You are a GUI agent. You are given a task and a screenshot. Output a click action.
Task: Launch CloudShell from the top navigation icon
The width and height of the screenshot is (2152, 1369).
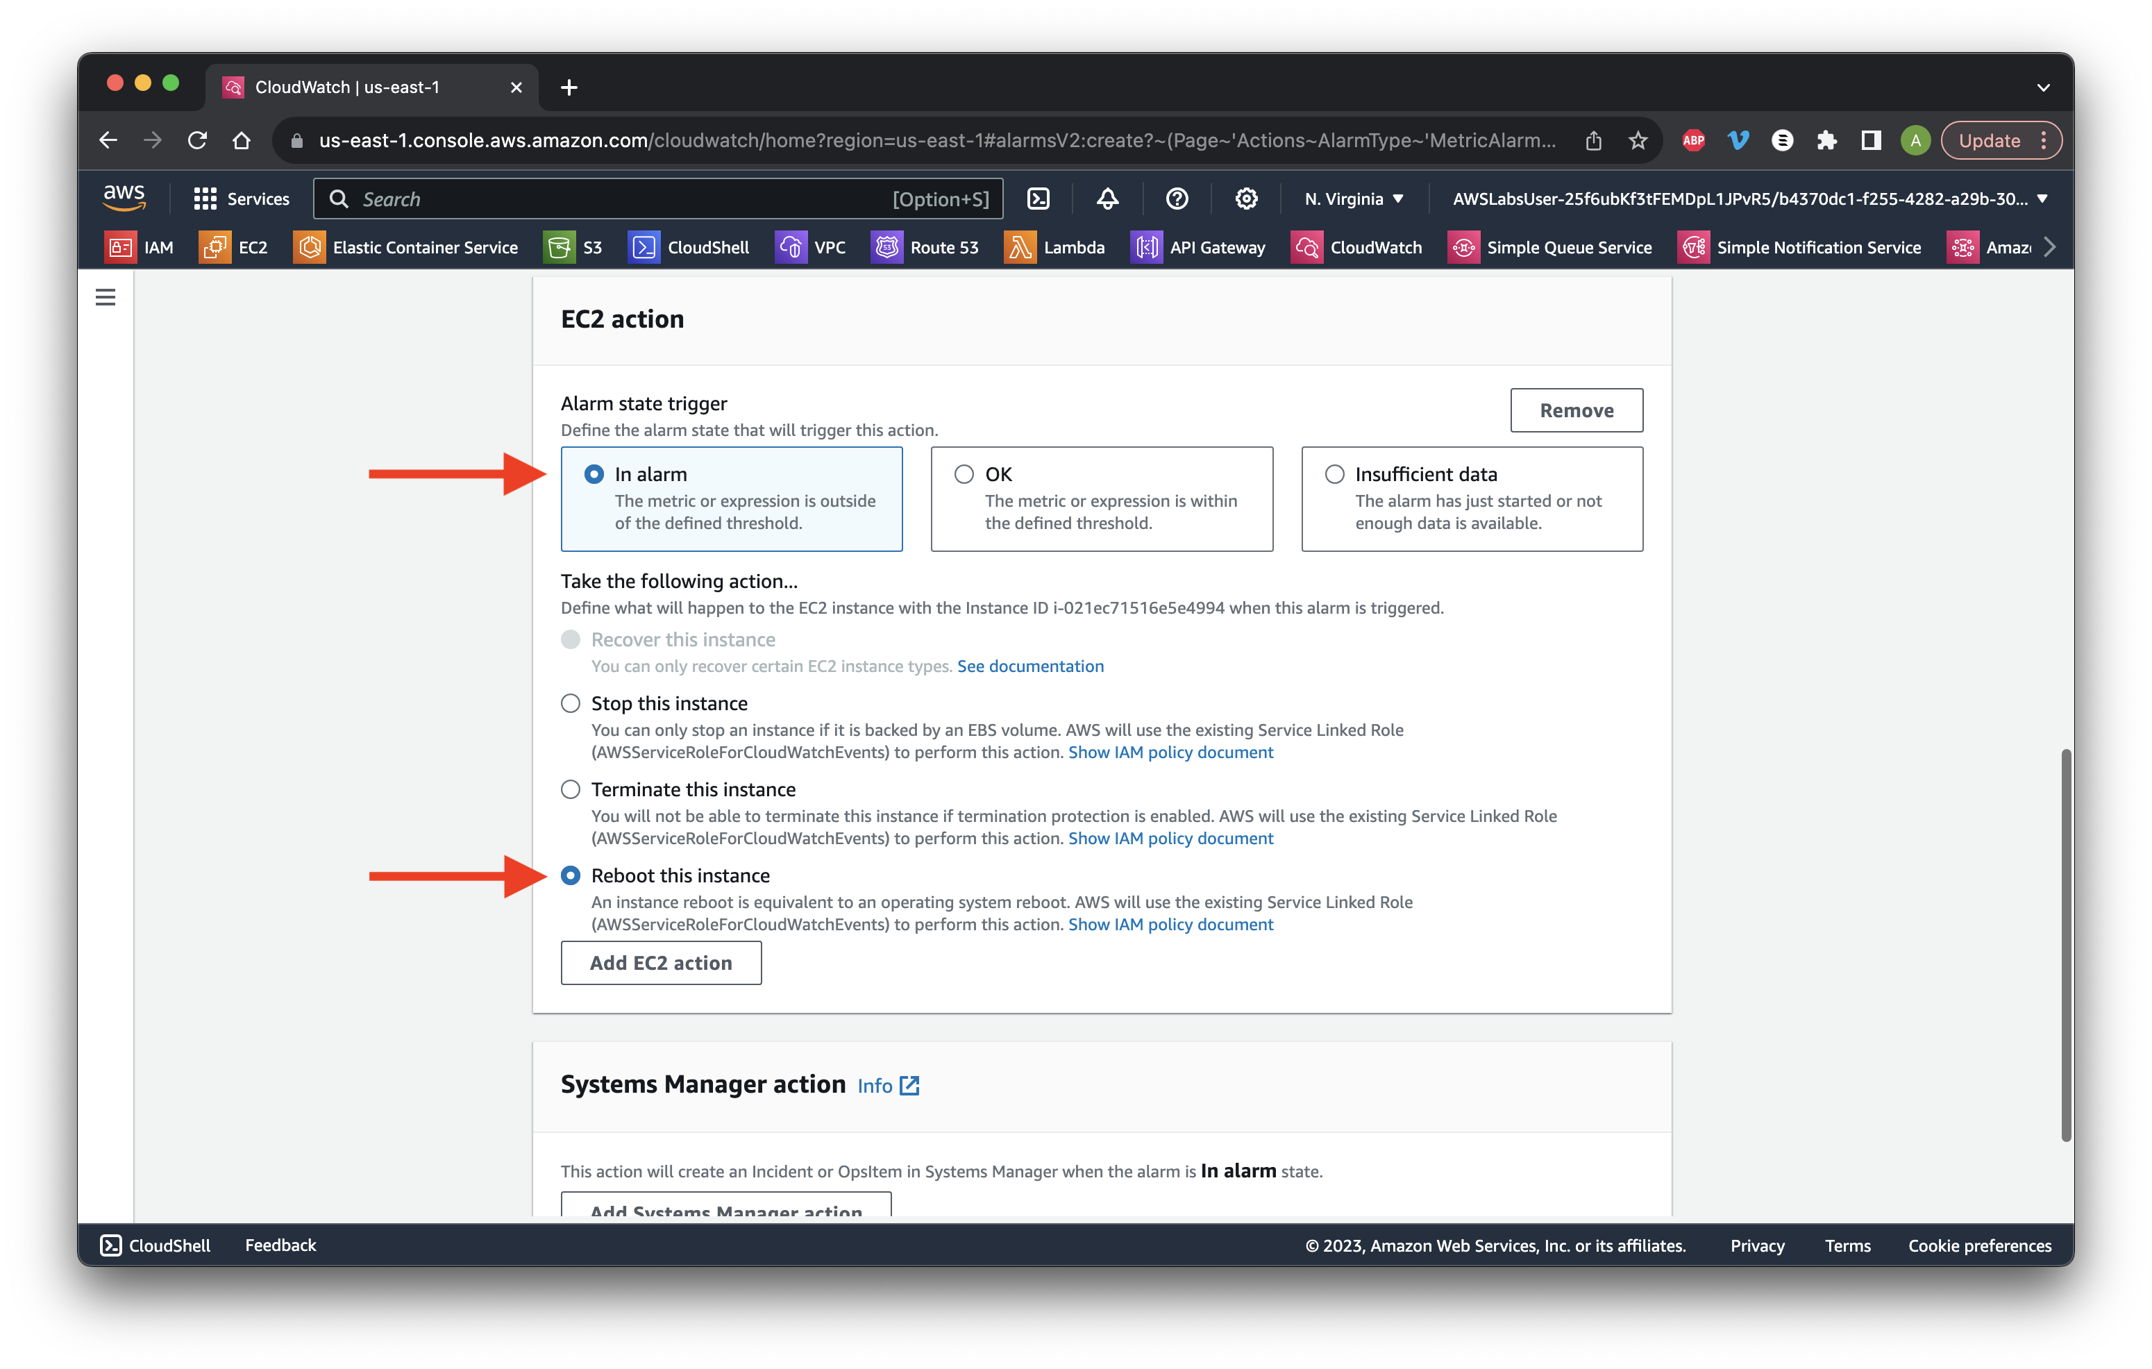coord(1039,199)
